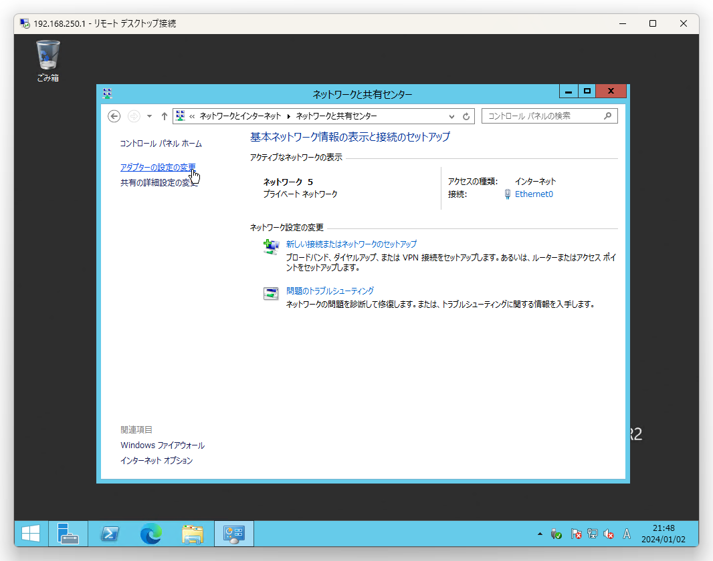This screenshot has height=561, width=713.
Task: Click the Ethernet0 network adapter icon
Action: point(508,194)
